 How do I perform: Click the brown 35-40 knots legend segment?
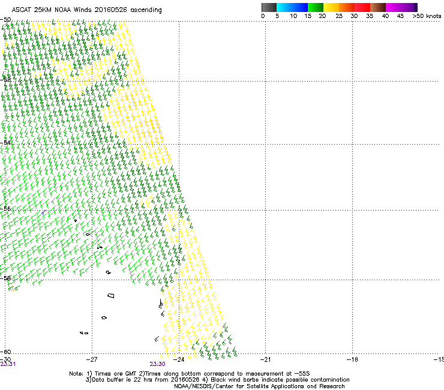click(x=378, y=7)
